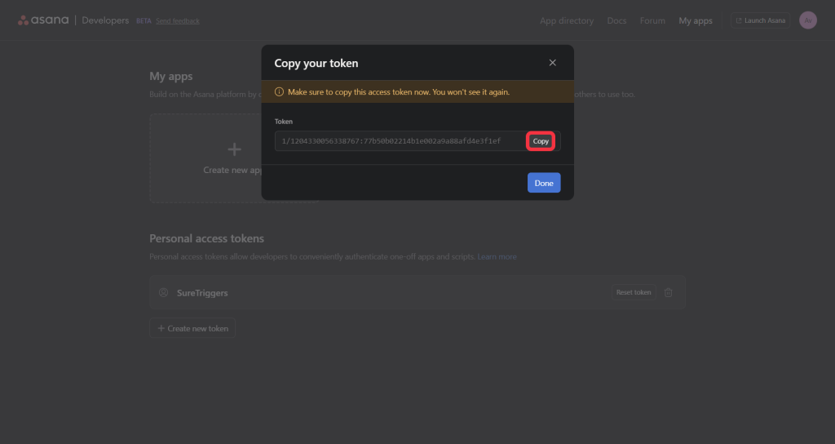835x444 pixels.
Task: Go to App directory in the top navigation
Action: (567, 20)
